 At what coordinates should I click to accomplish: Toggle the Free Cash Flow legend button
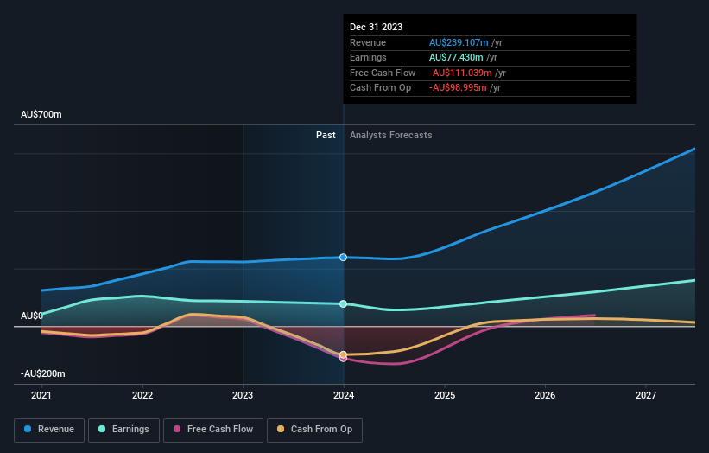coord(213,430)
